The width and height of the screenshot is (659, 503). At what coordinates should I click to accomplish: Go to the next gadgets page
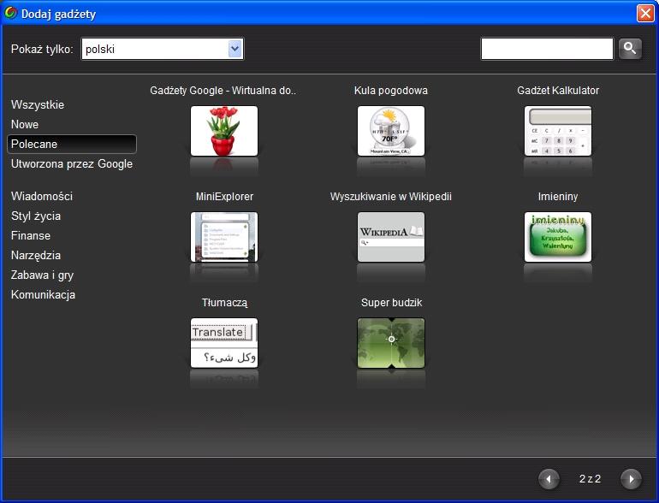[631, 479]
